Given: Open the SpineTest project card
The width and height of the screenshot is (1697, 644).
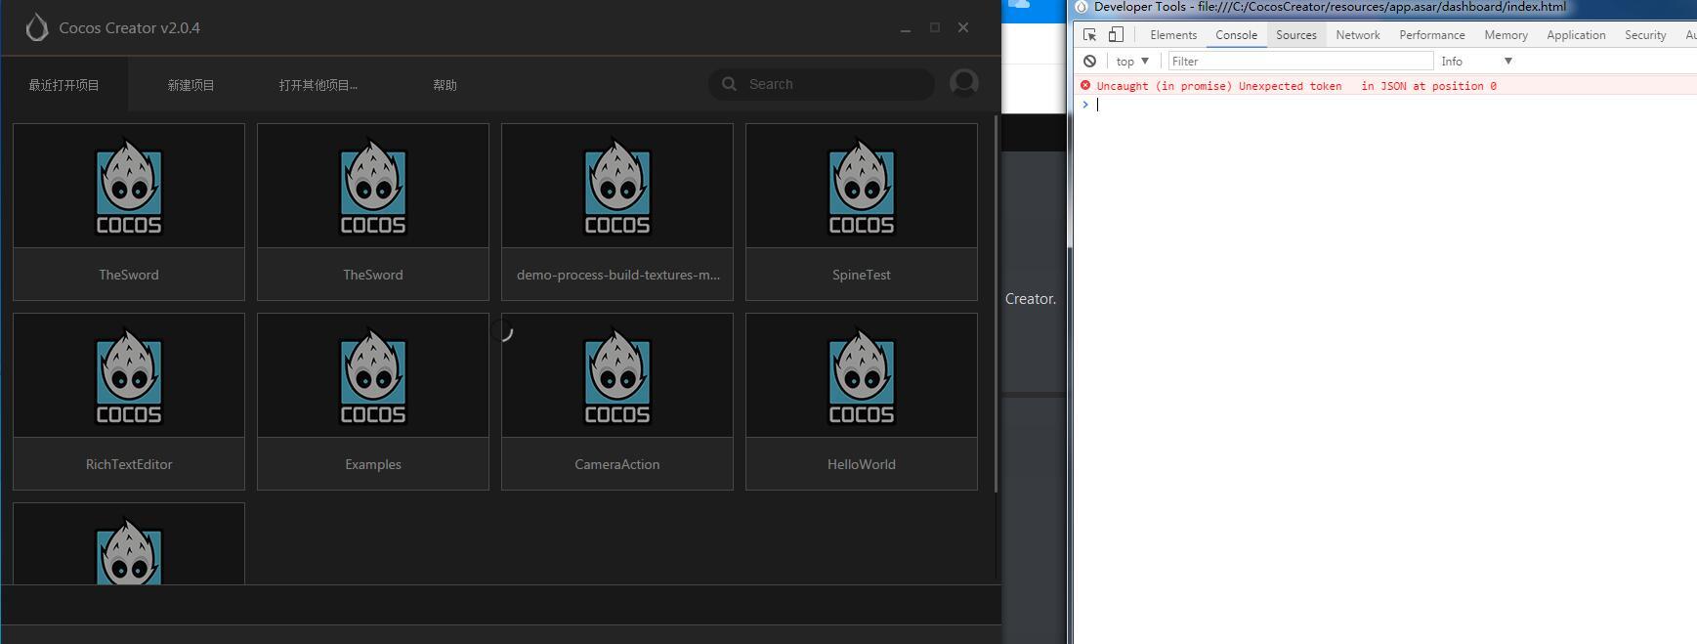Looking at the screenshot, I should point(862,212).
